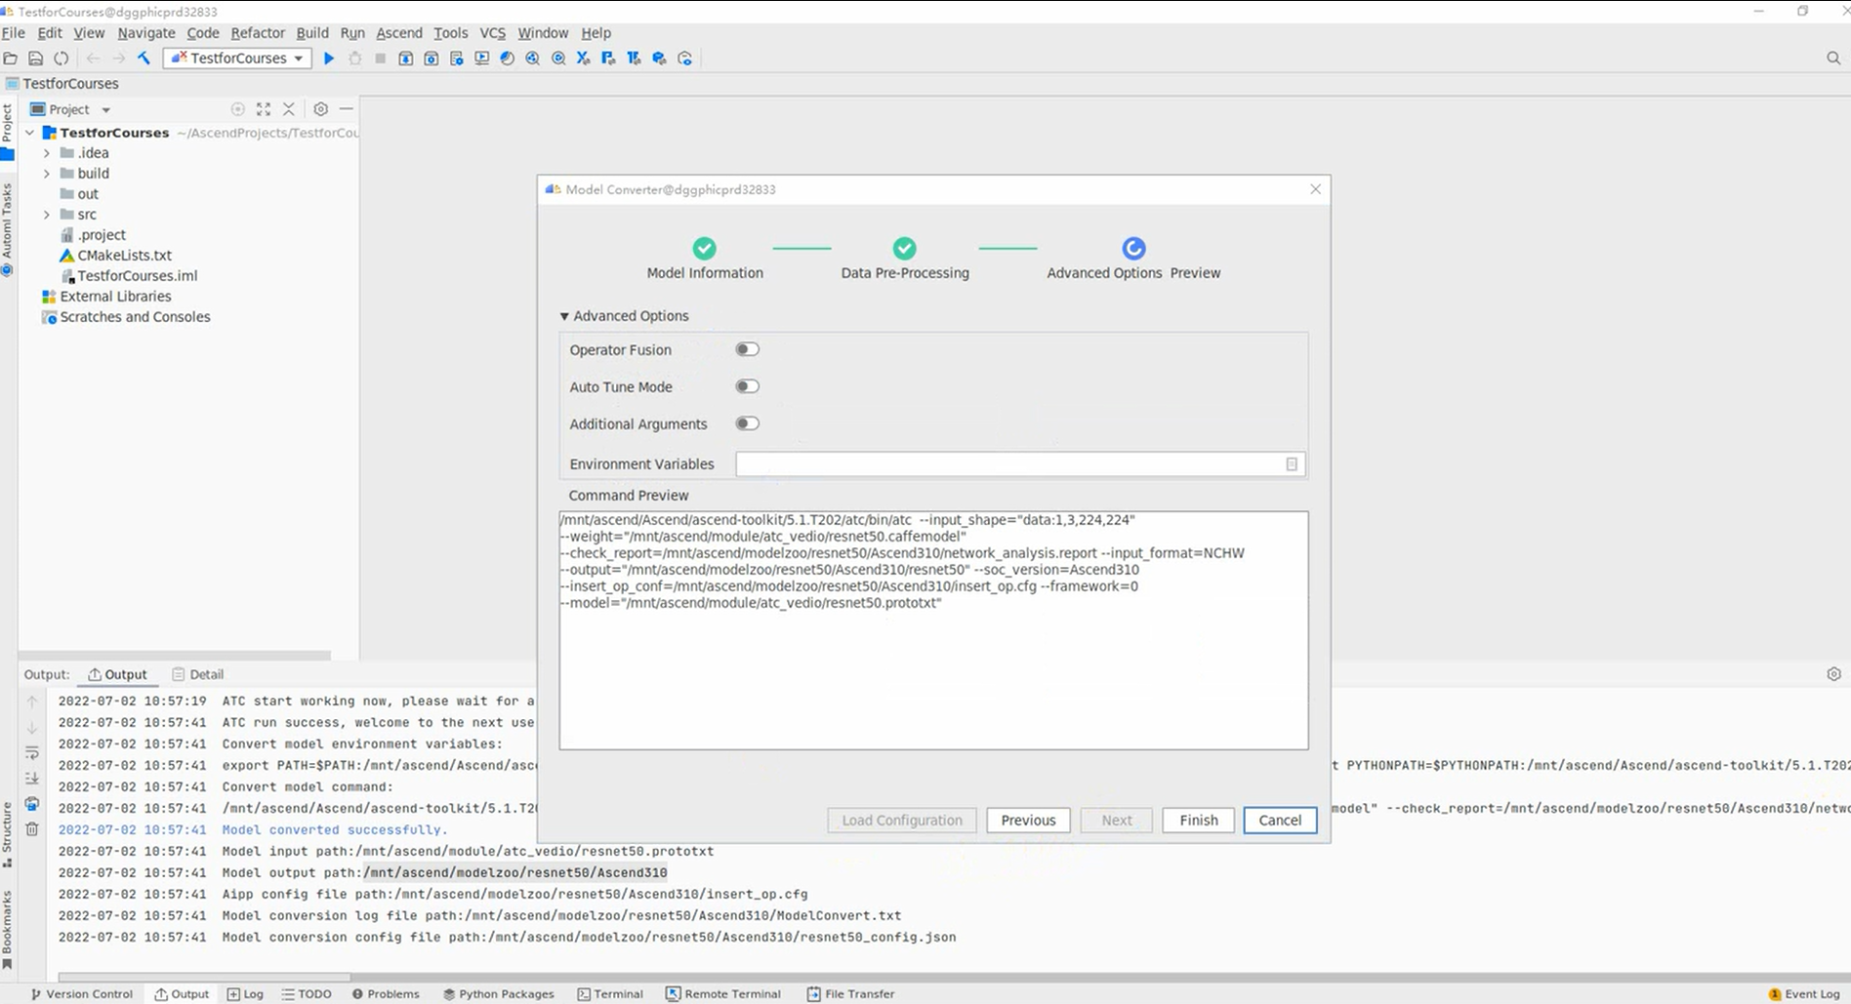
Task: Open the Refactor menu
Action: (x=258, y=33)
